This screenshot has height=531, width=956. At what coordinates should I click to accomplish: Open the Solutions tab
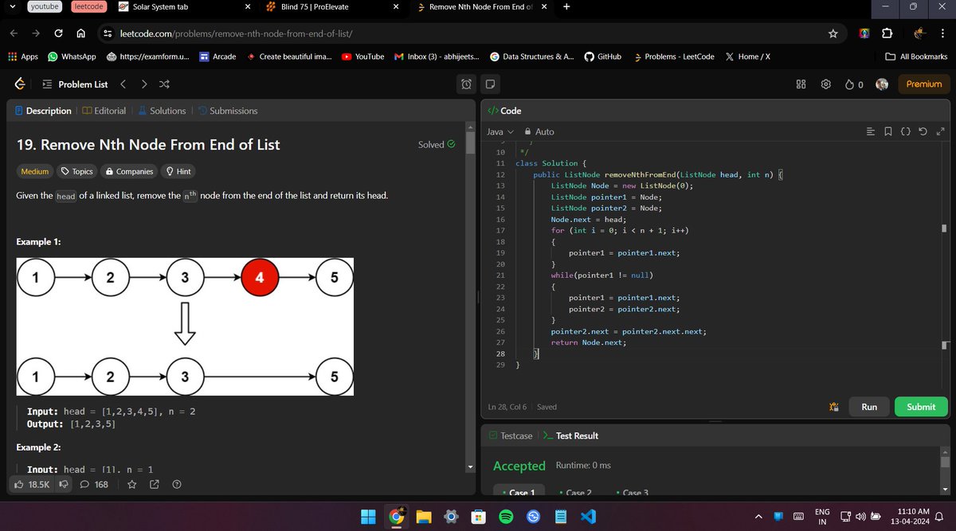(x=163, y=111)
